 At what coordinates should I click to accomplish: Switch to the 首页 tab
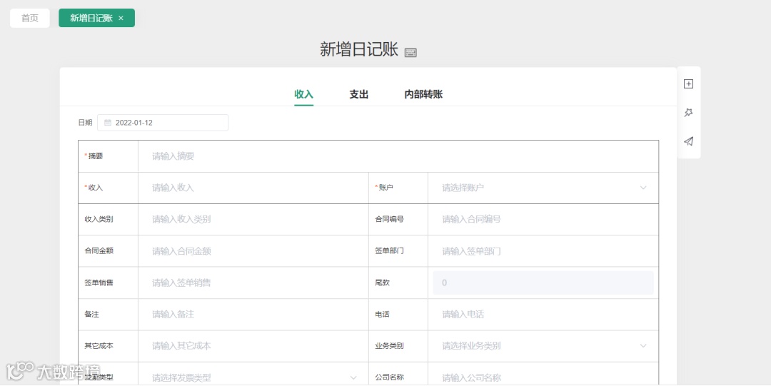tap(30, 18)
